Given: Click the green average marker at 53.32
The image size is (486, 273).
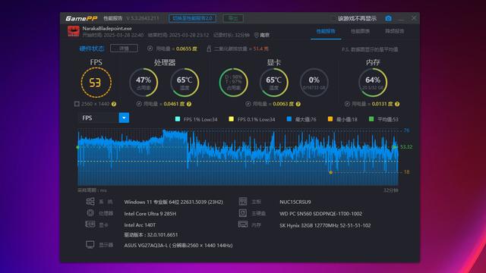Looking at the screenshot, I should [395, 146].
